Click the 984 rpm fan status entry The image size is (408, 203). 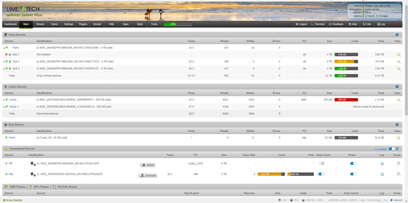[312, 200]
